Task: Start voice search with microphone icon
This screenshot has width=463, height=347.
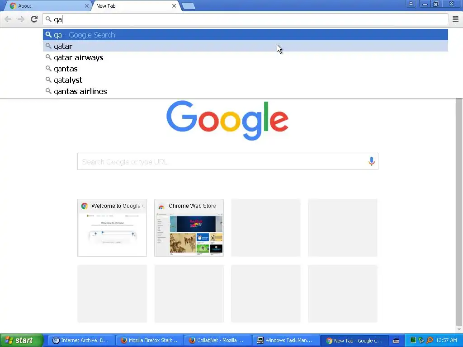Action: point(372,161)
